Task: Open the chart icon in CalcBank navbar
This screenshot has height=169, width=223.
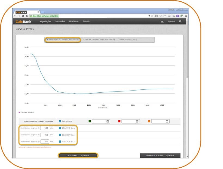Action: [x=162, y=21]
